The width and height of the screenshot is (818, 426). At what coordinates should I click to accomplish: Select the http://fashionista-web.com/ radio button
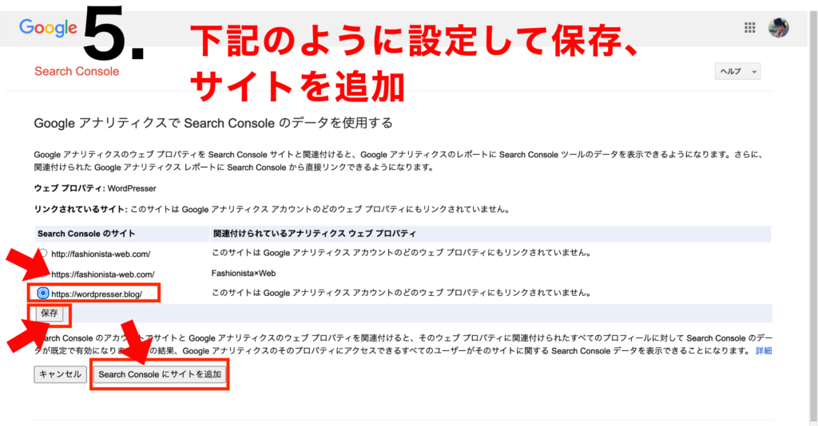click(44, 253)
